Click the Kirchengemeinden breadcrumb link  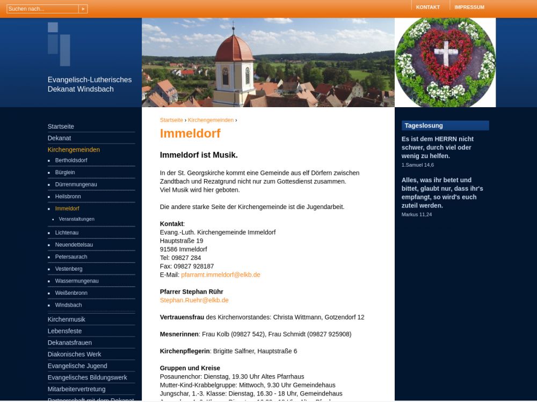coord(211,120)
